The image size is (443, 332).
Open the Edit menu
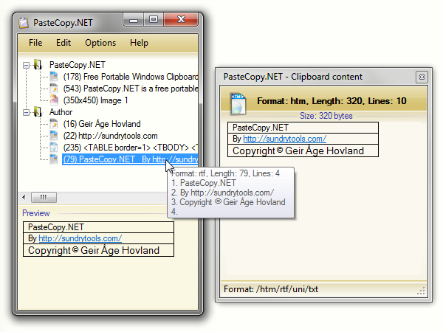pos(63,43)
